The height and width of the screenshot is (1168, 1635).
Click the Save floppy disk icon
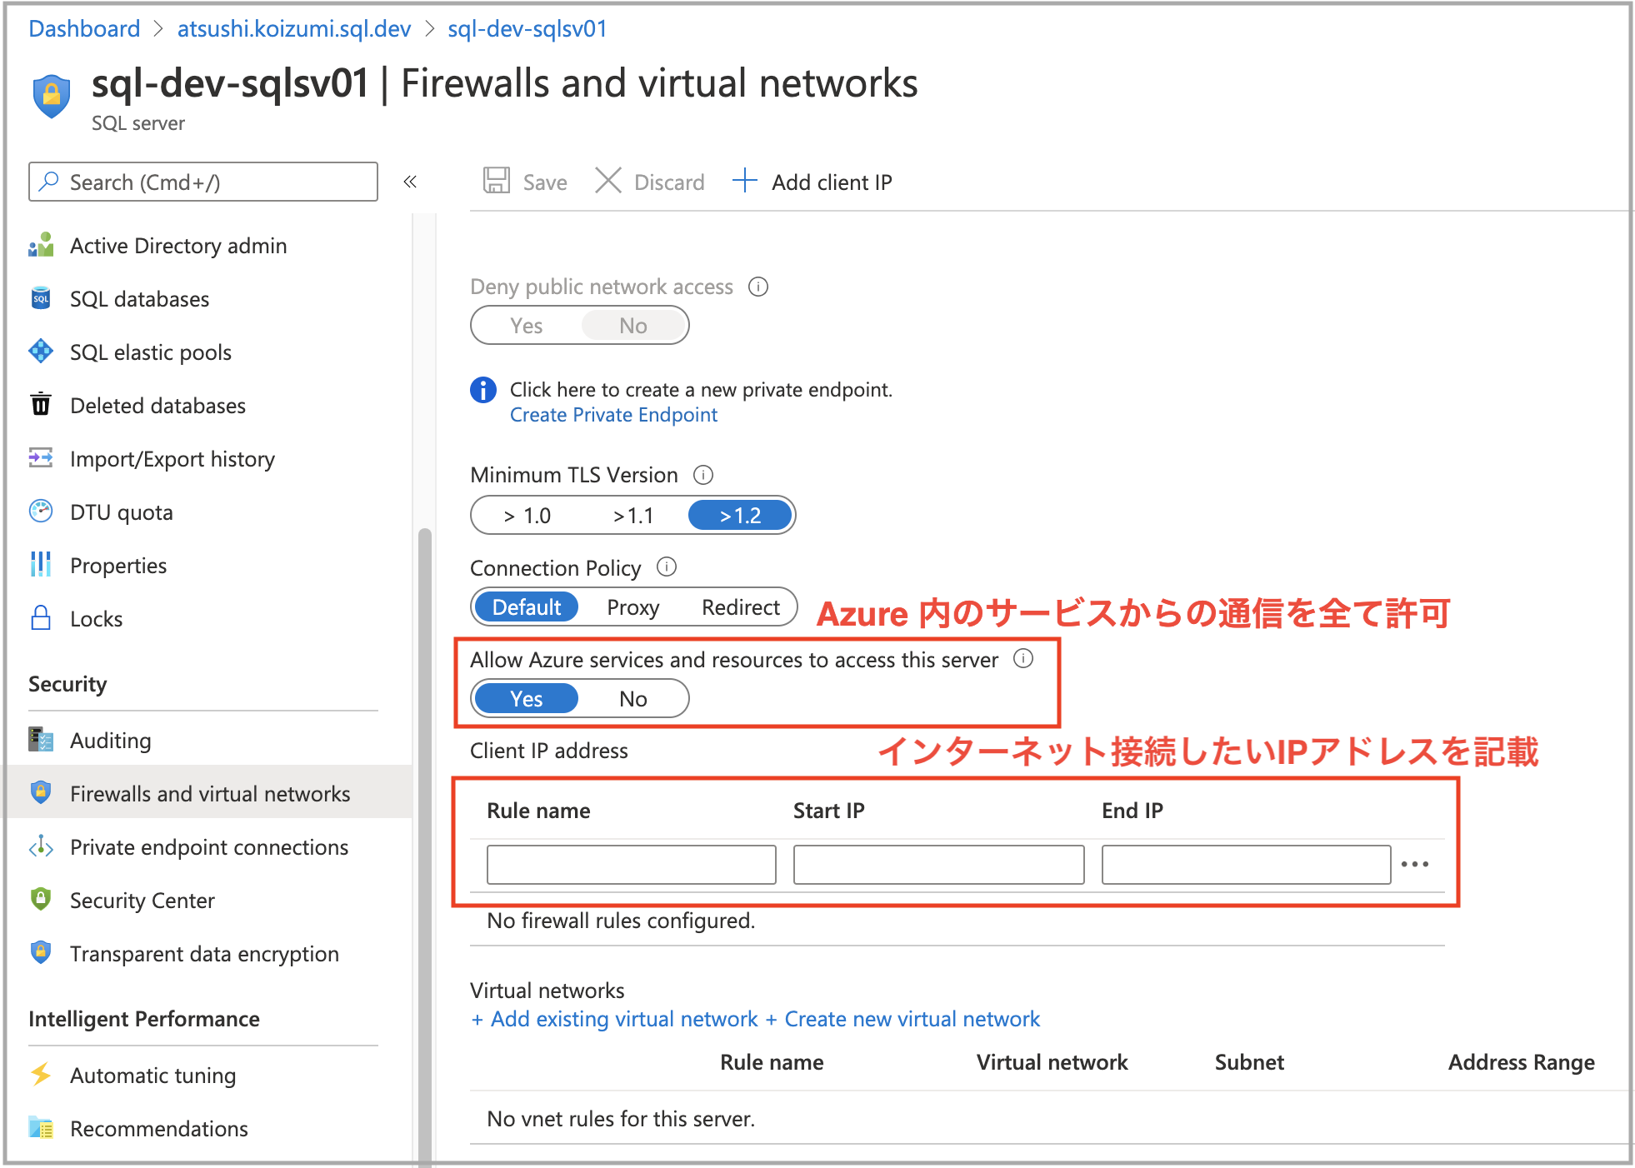[497, 182]
